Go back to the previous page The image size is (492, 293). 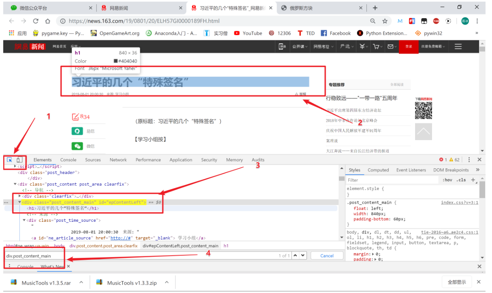[x=12, y=21]
